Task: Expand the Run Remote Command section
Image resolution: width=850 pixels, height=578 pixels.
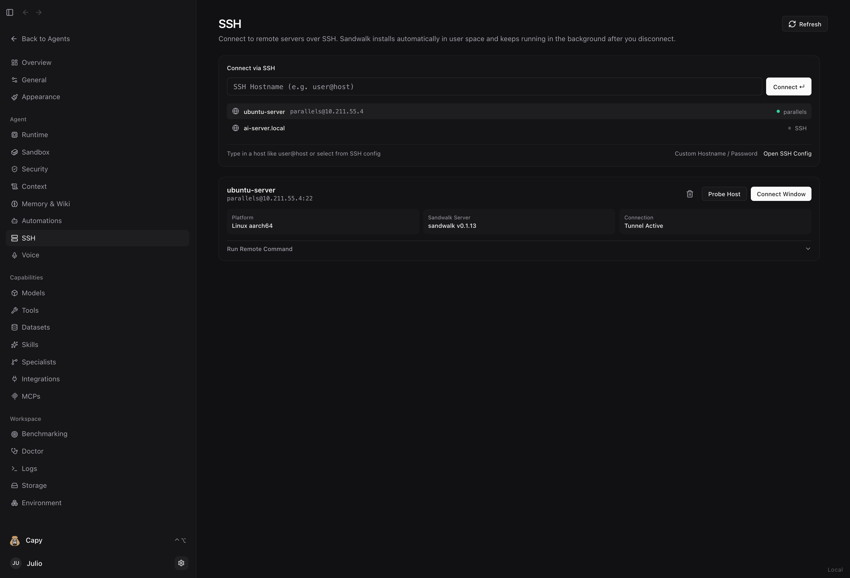Action: coord(519,249)
